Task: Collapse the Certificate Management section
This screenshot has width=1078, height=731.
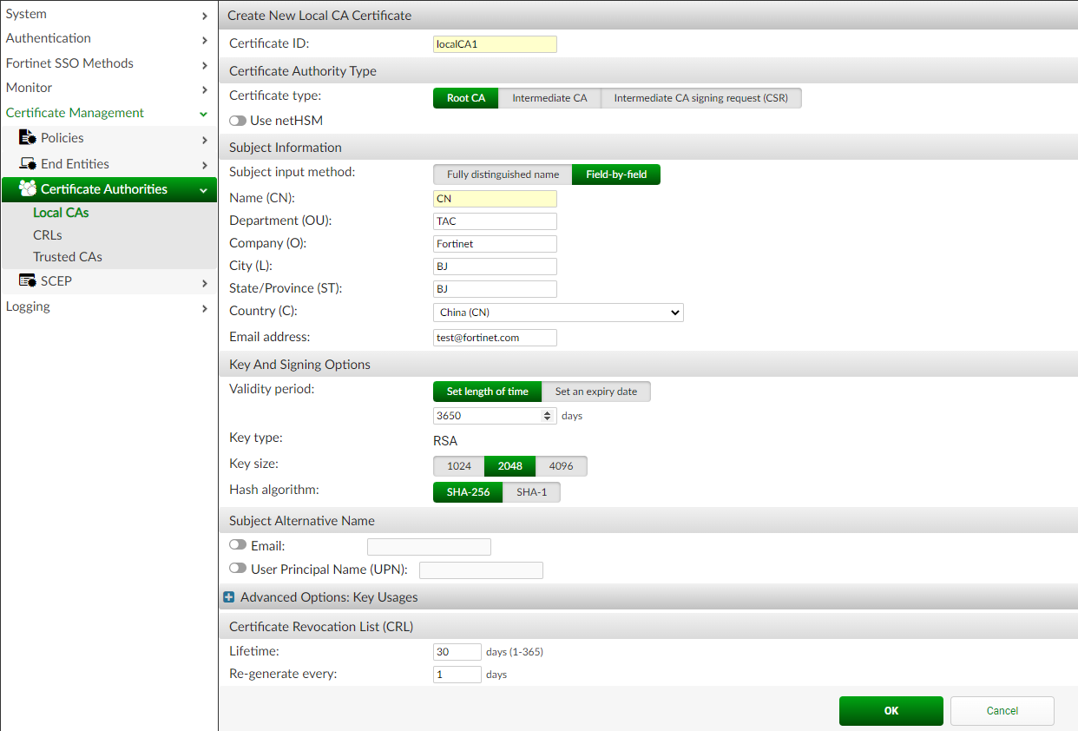Action: click(203, 114)
